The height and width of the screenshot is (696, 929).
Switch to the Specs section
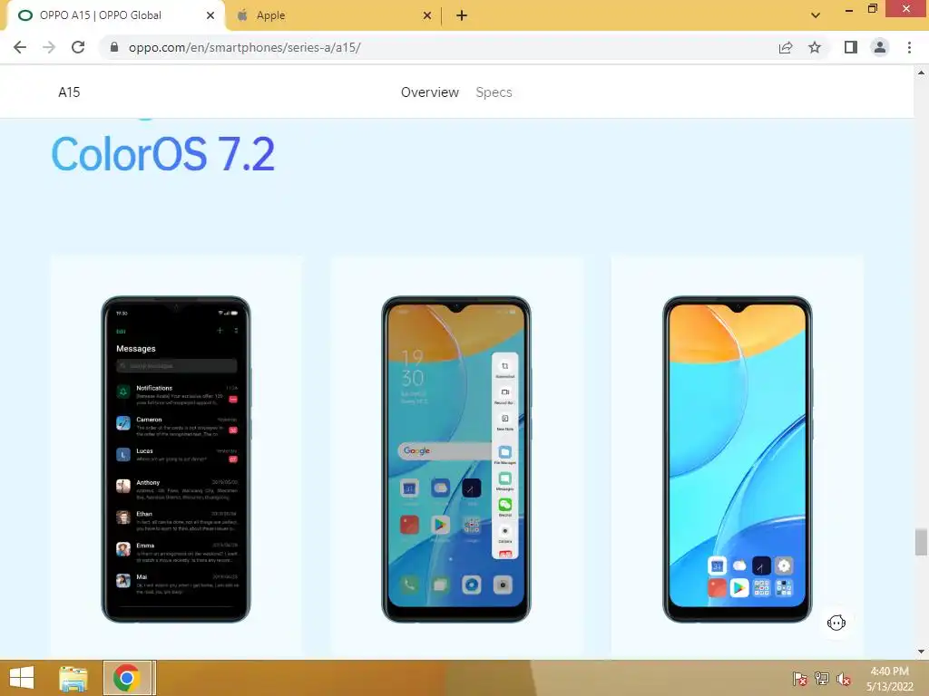494,92
